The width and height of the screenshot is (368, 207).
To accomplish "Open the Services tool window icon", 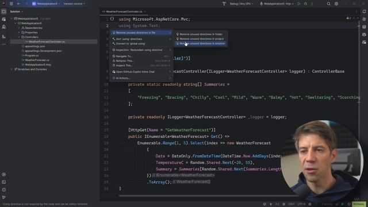I will coord(4,174).
